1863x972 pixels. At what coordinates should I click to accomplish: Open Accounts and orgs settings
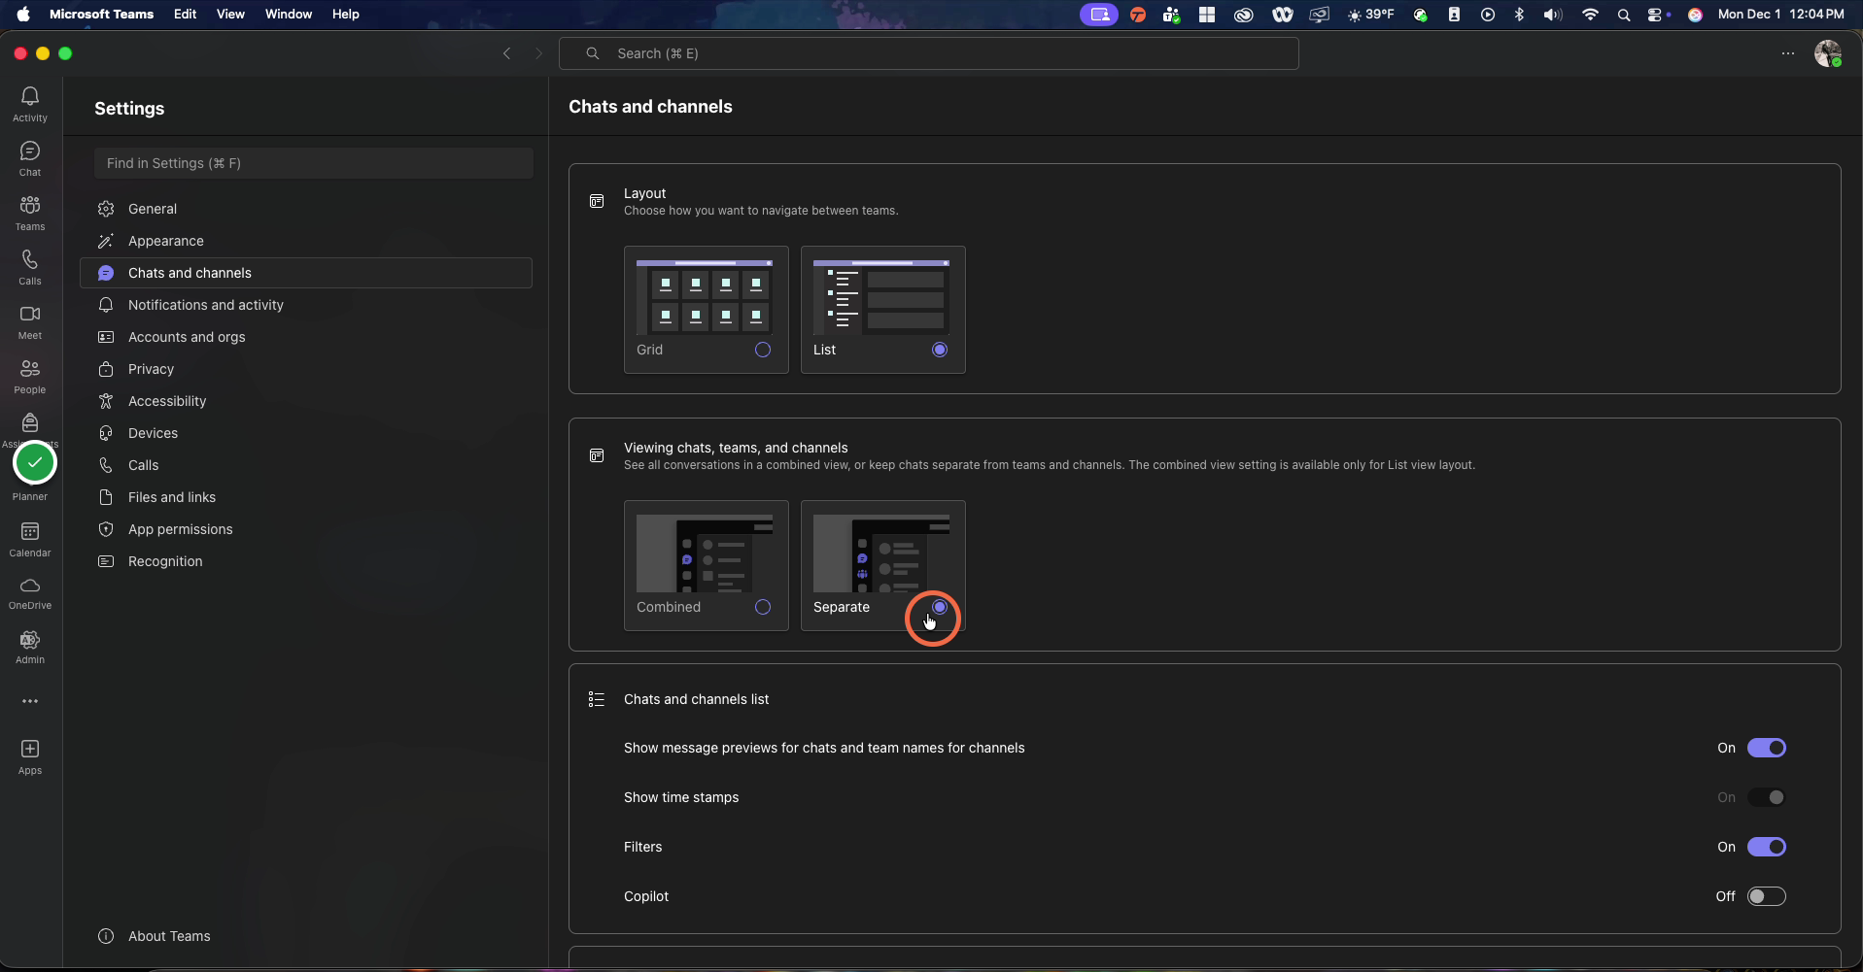(306, 337)
